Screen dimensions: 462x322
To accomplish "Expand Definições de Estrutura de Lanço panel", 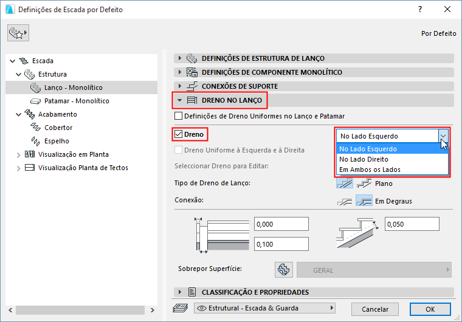I will tap(179, 58).
